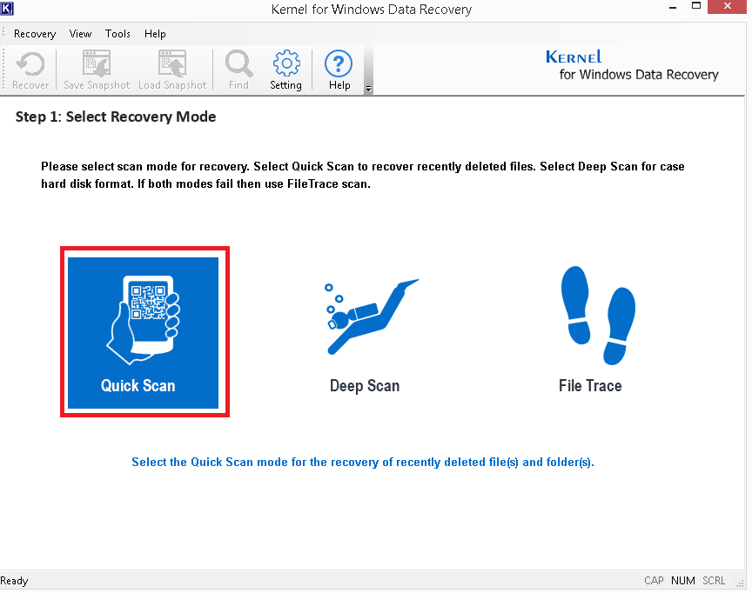This screenshot has width=752, height=593.
Task: Expand the toolbar overflow arrow
Action: (x=368, y=89)
